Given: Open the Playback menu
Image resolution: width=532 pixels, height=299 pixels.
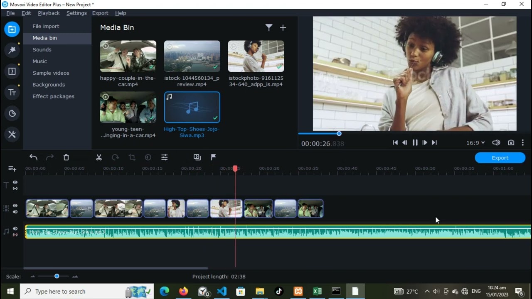Looking at the screenshot, I should 49,13.
